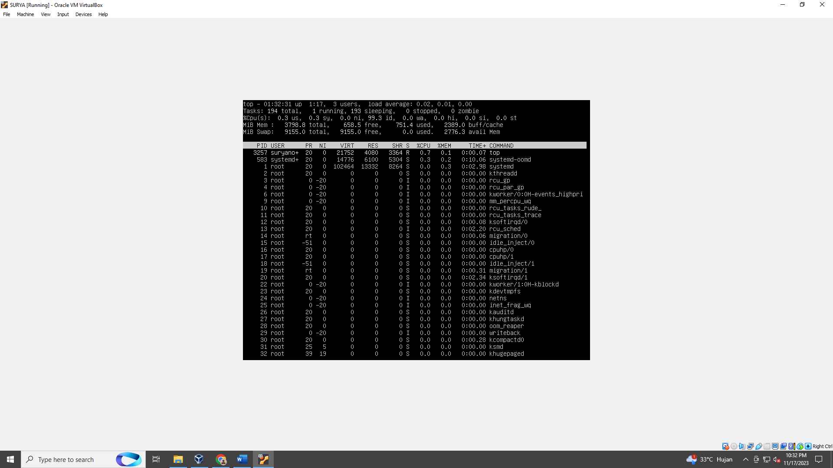Image resolution: width=833 pixels, height=468 pixels.
Task: Click the mouse integration status icon
Action: click(x=800, y=446)
